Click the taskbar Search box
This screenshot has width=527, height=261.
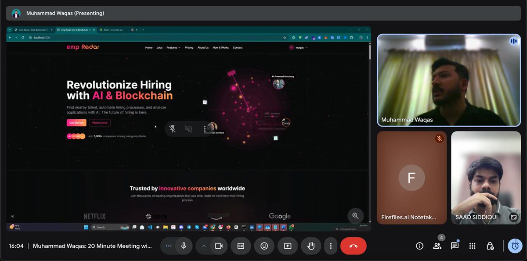click(111, 227)
